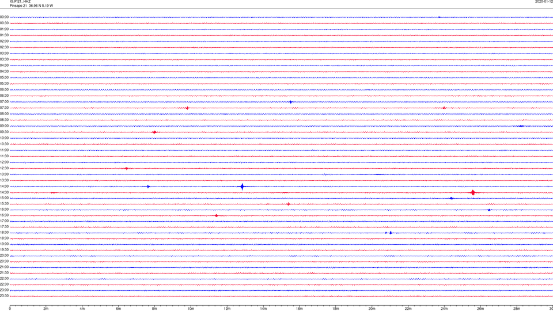Image resolution: width=553 pixels, height=311 pixels.
Task: Click the 13:00 time label
Action: [5, 174]
